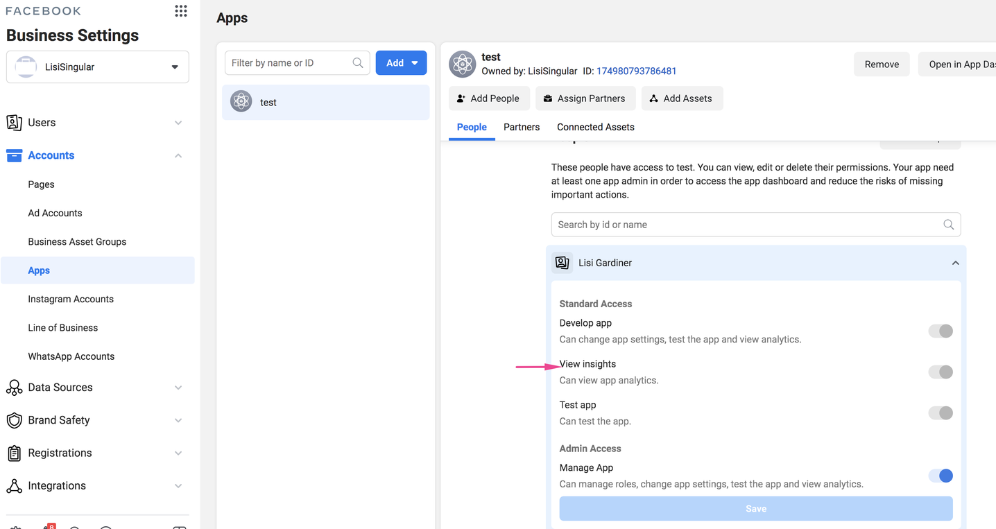996x529 pixels.
Task: Open the Connected Assets tab
Action: click(596, 127)
